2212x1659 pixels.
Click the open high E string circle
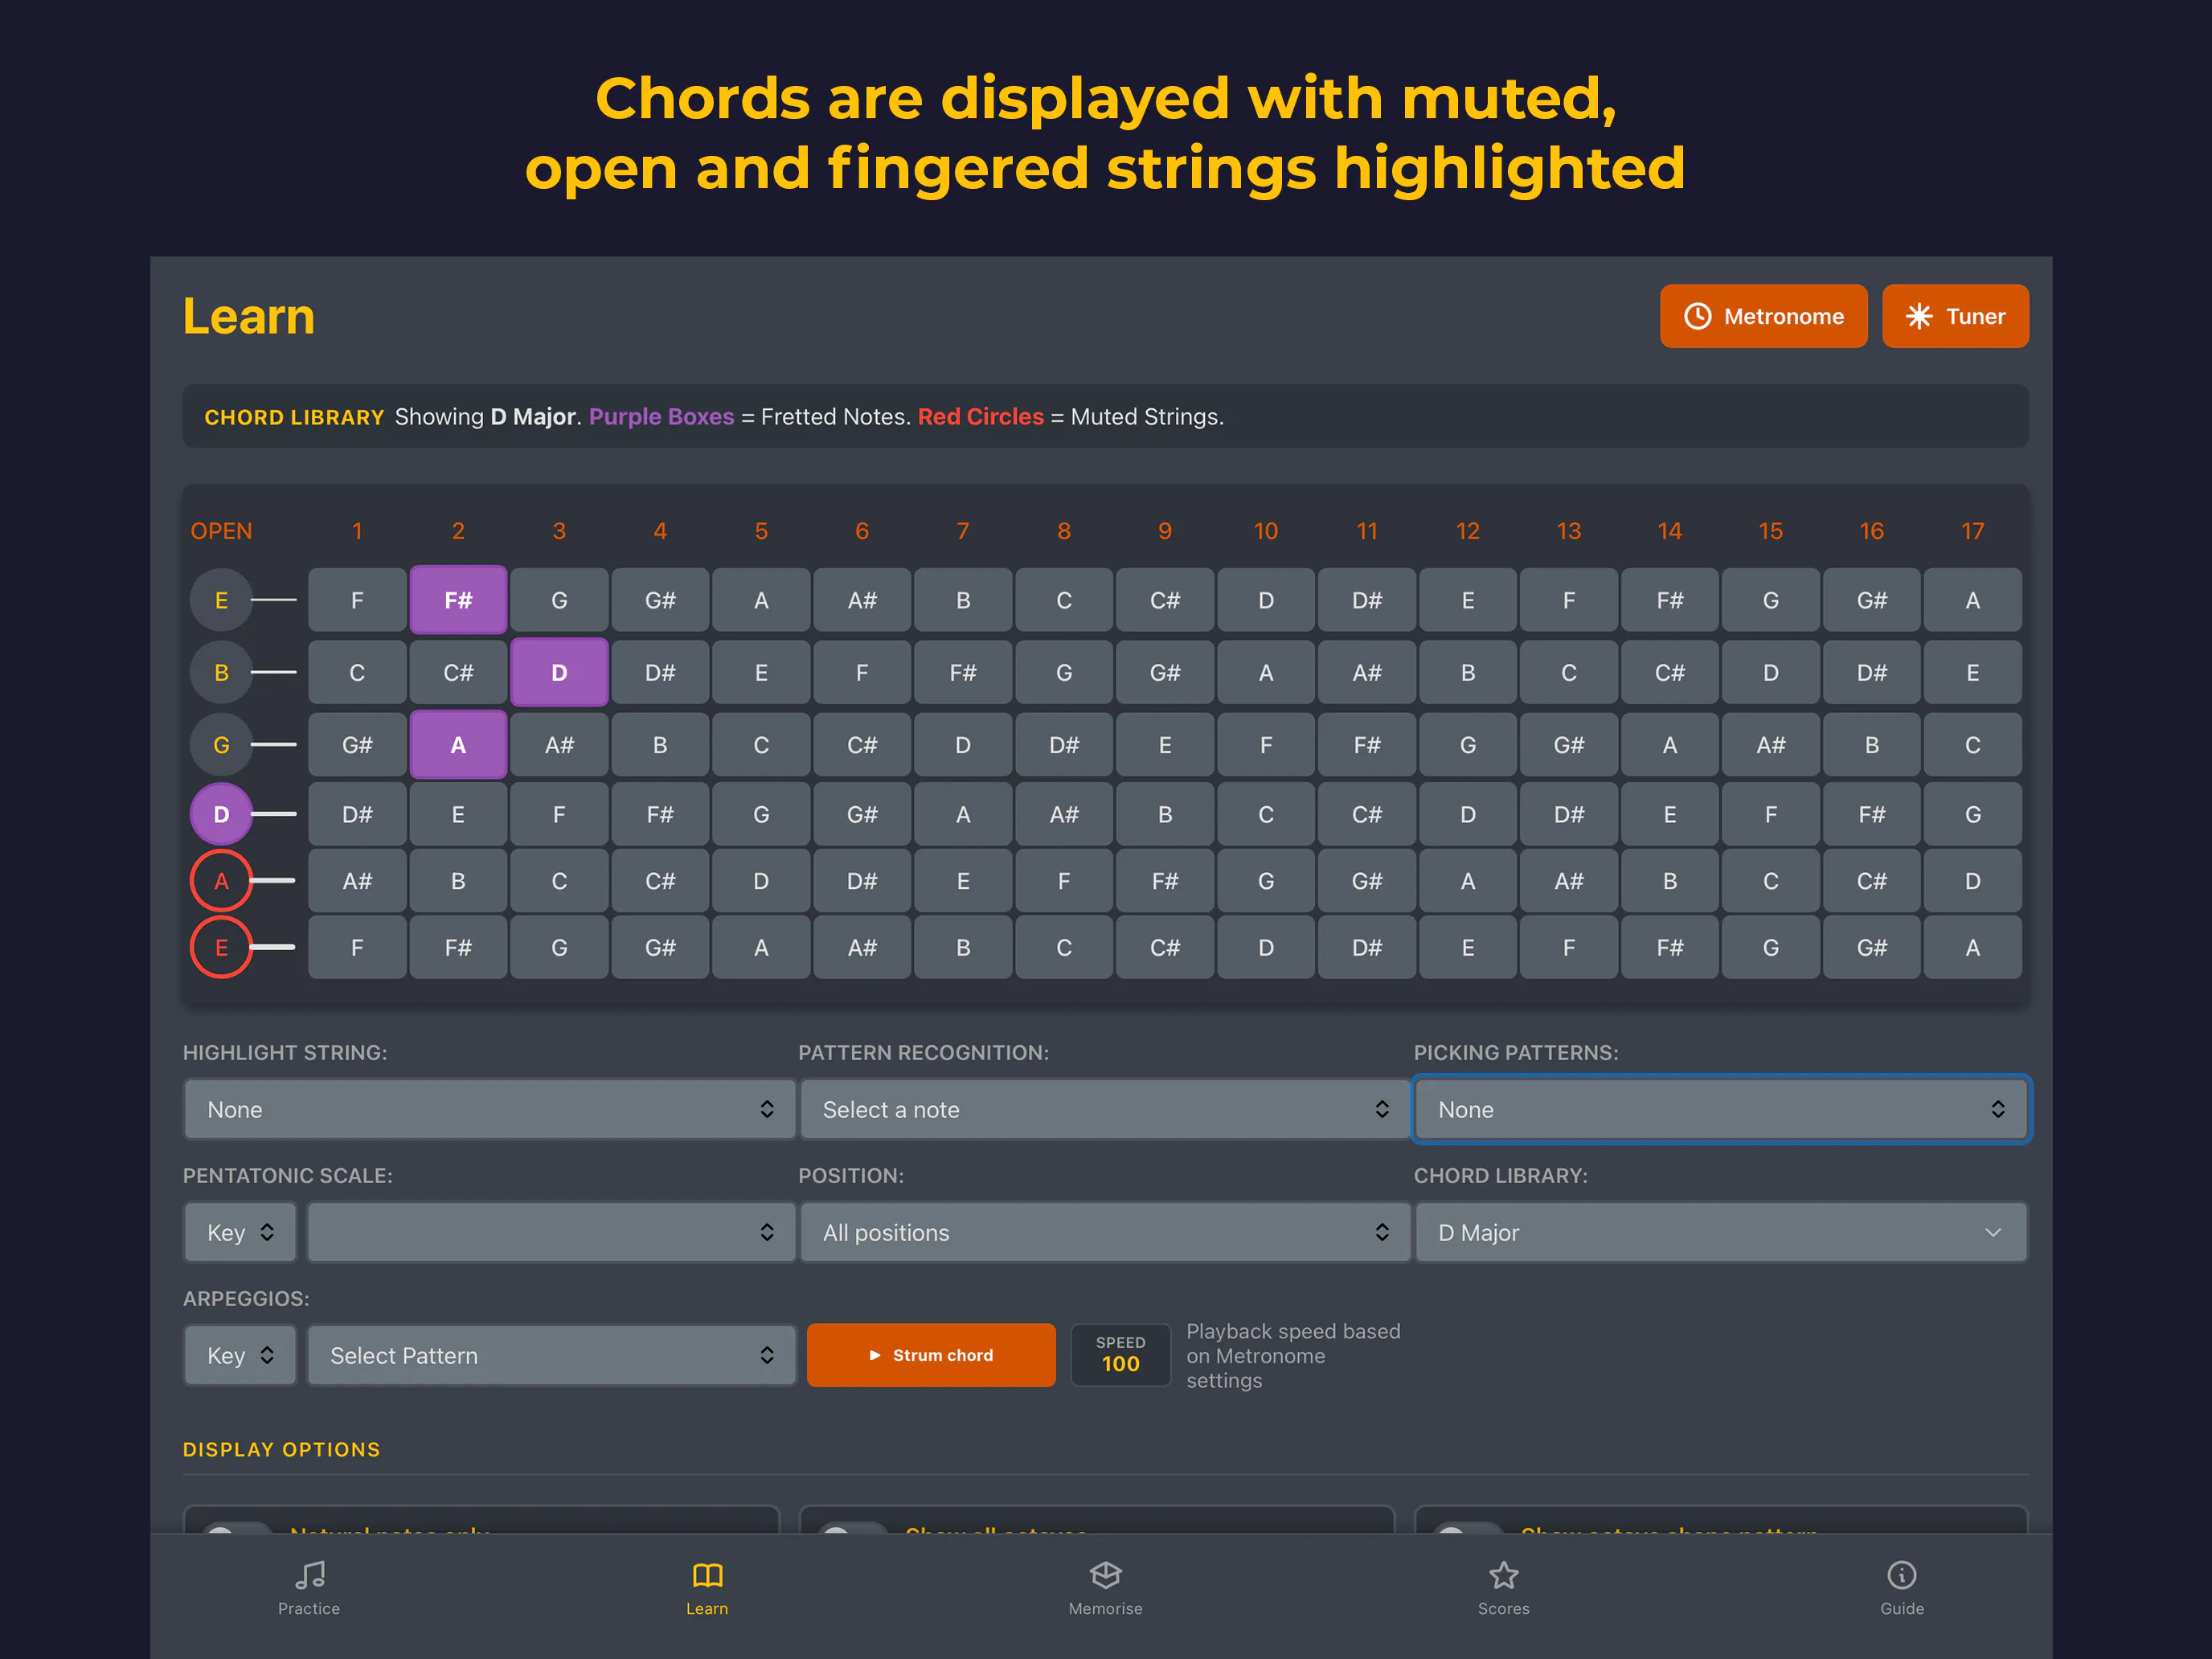click(x=221, y=600)
